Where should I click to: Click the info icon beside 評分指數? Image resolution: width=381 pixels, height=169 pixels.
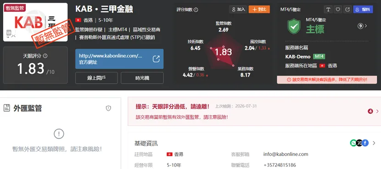click(196, 10)
